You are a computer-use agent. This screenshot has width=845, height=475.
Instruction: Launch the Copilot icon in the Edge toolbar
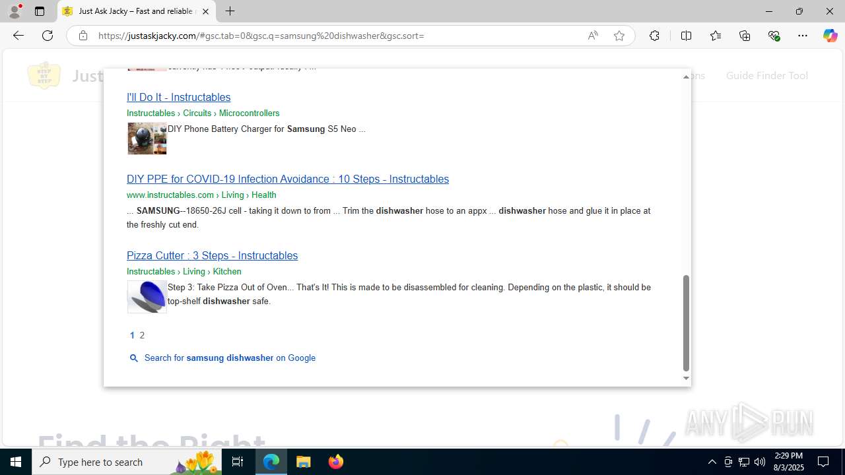830,36
